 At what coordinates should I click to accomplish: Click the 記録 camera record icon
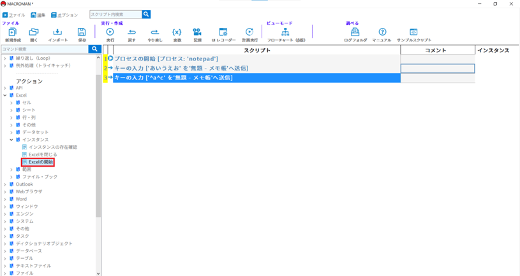coord(197,32)
